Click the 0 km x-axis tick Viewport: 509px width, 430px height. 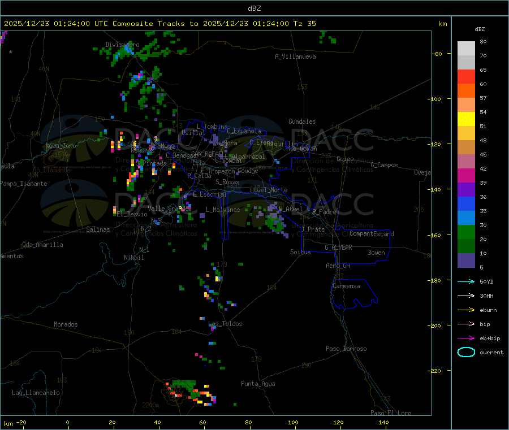[68, 422]
